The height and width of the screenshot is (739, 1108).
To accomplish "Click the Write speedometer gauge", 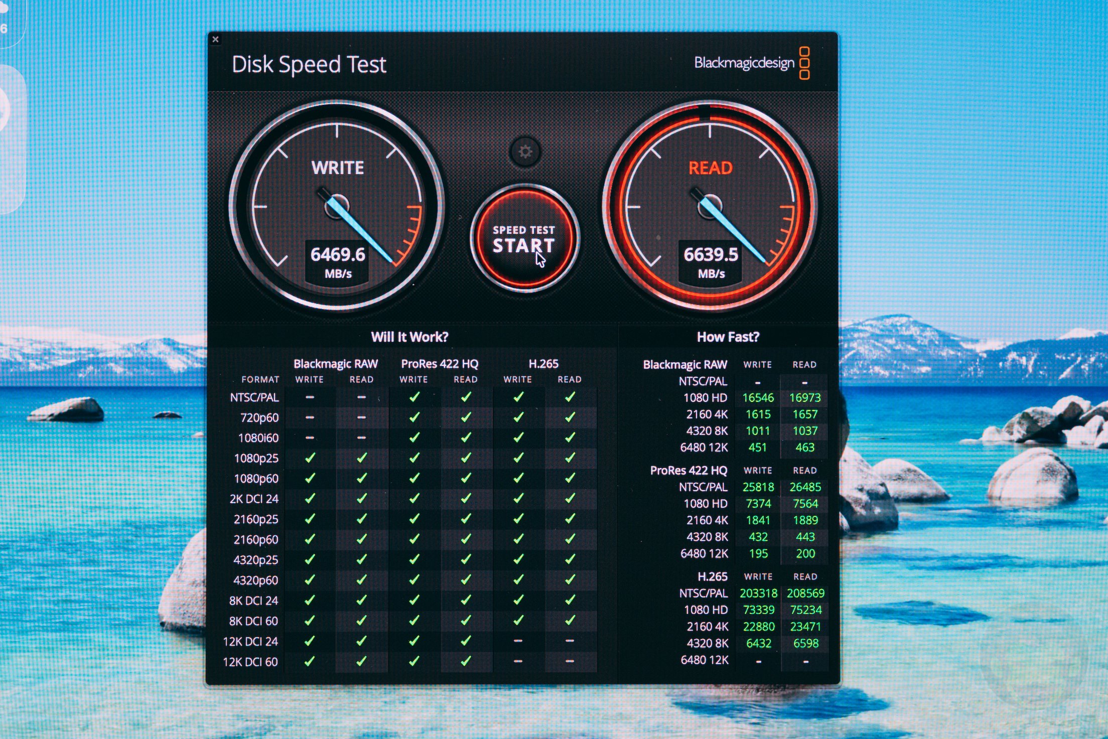I will [x=337, y=205].
